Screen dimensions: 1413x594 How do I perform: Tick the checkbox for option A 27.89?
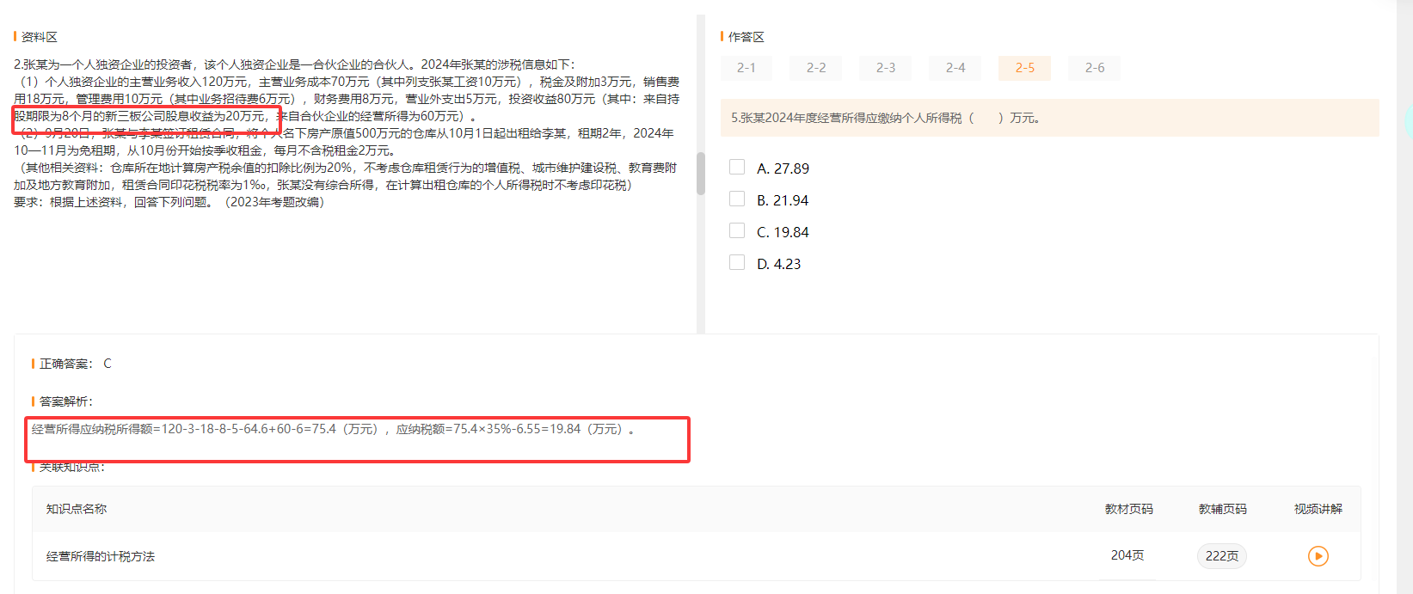[737, 168]
